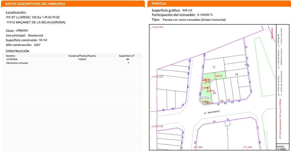Click the 477.650 coordinate label
This screenshot has height=152, width=291.
pyautogui.click(x=248, y=147)
